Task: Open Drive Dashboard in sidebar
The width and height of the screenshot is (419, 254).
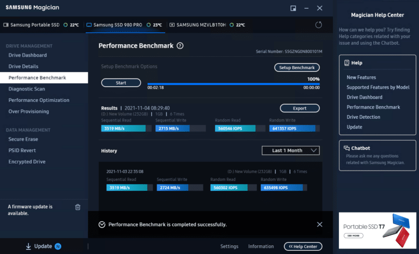Action: click(x=27, y=55)
